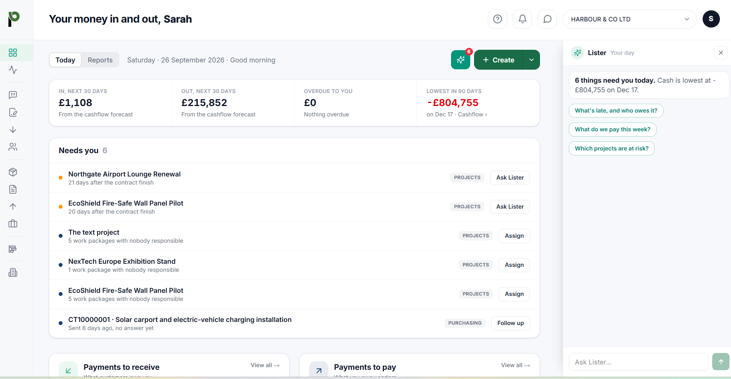Open the help question mark icon
This screenshot has height=379, width=731.
(x=497, y=19)
